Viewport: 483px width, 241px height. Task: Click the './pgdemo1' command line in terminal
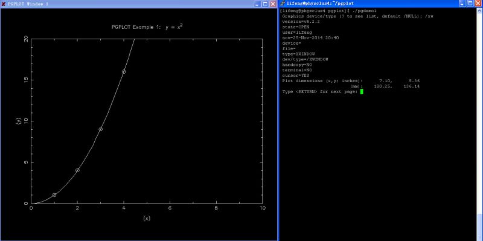[328, 11]
